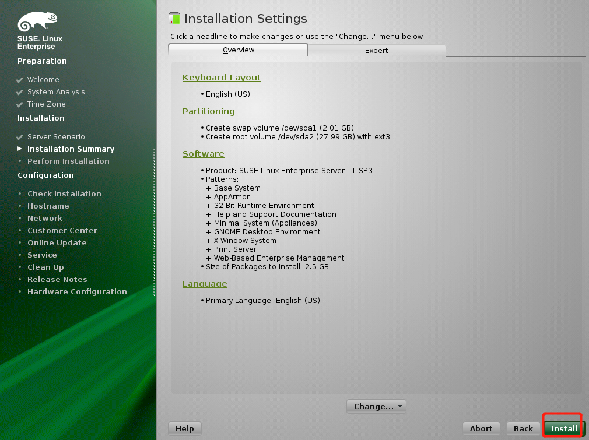
Task: Click the X Window System pattern
Action: (245, 240)
